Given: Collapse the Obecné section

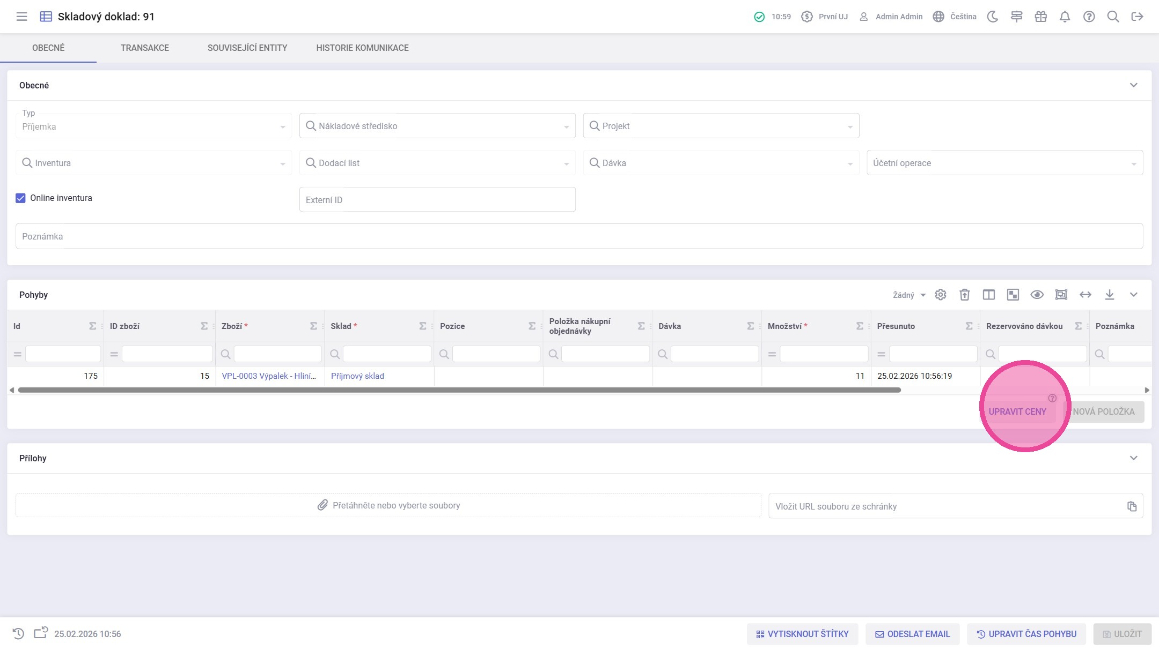Looking at the screenshot, I should 1133,85.
